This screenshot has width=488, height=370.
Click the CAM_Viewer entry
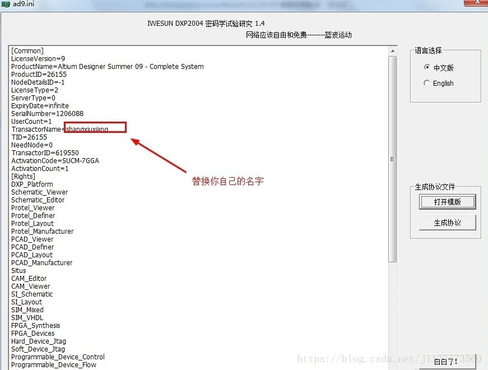30,286
